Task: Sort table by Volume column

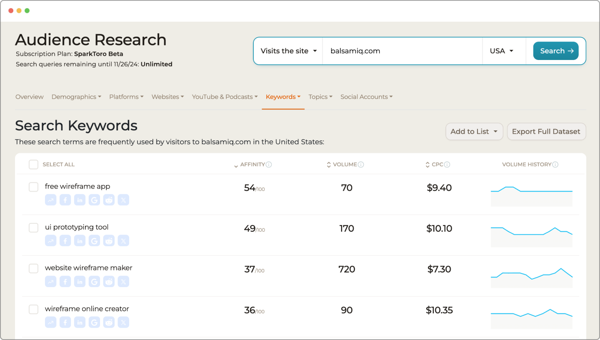Action: (342, 165)
